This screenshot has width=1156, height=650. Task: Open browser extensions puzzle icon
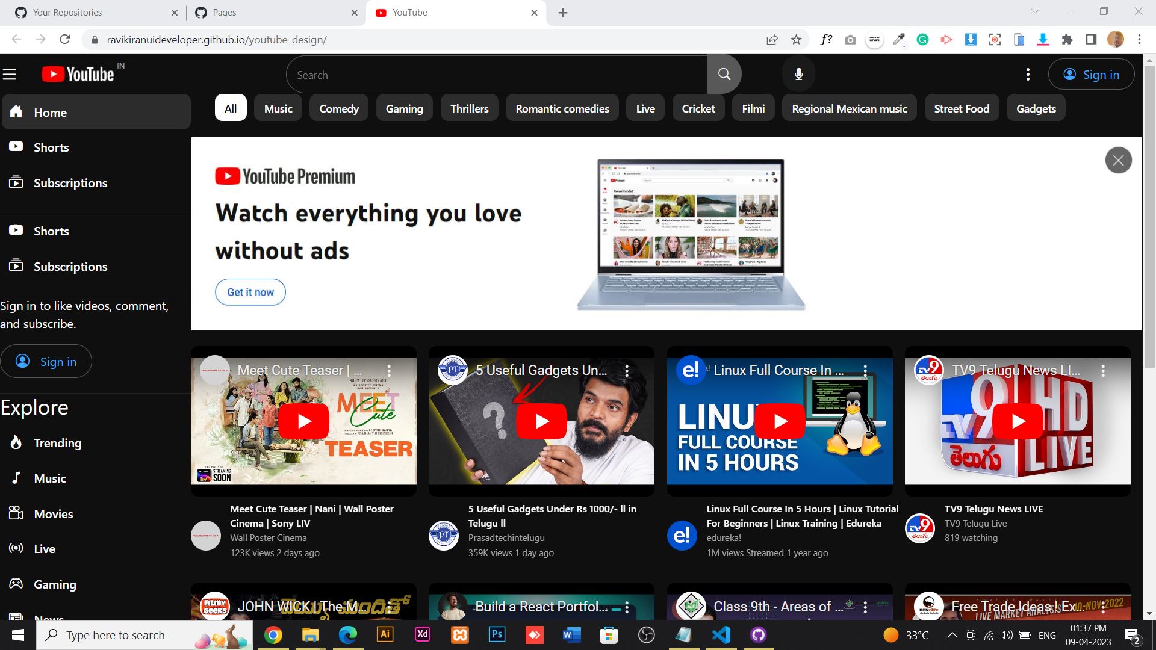pyautogui.click(x=1067, y=40)
